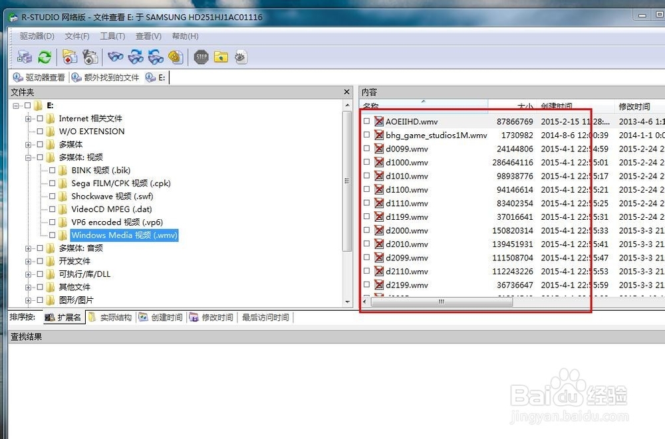Image resolution: width=665 pixels, height=439 pixels.
Task: Sort by 最后访问时间
Action: (x=265, y=317)
